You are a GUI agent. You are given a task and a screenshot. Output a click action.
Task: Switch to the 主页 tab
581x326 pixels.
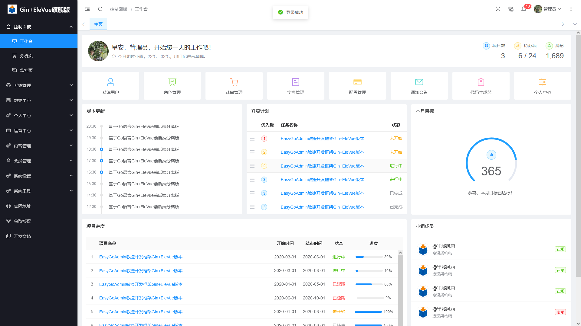coord(98,24)
